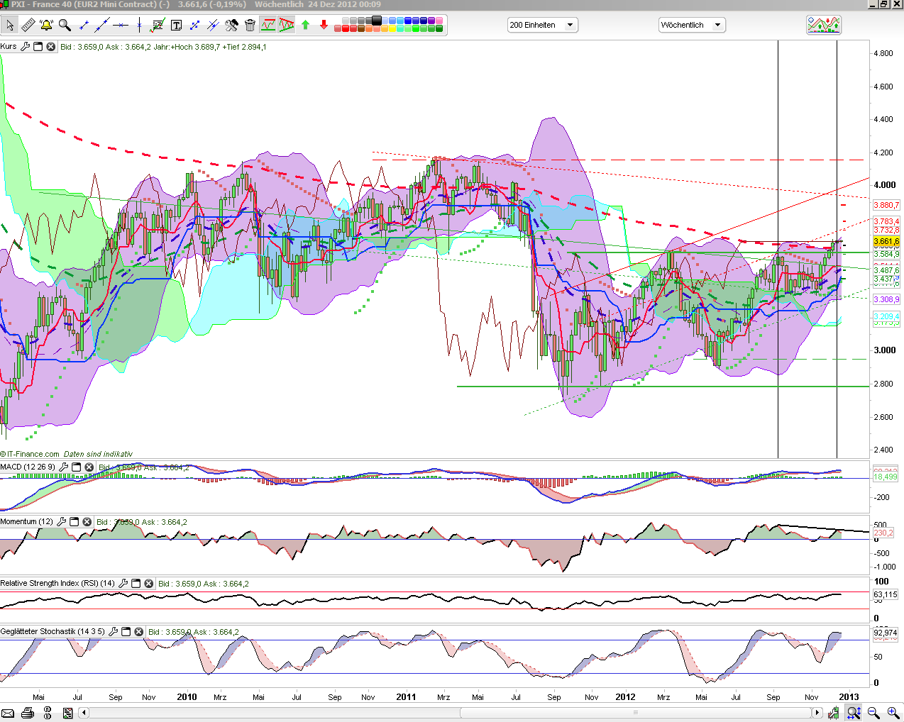This screenshot has height=722, width=904.
Task: Select the short trend line segment tool
Action: click(x=84, y=26)
